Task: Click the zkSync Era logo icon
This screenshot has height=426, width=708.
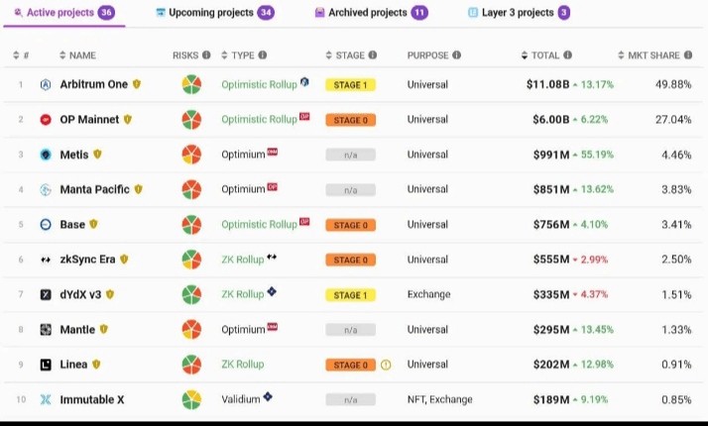Action: coord(46,260)
